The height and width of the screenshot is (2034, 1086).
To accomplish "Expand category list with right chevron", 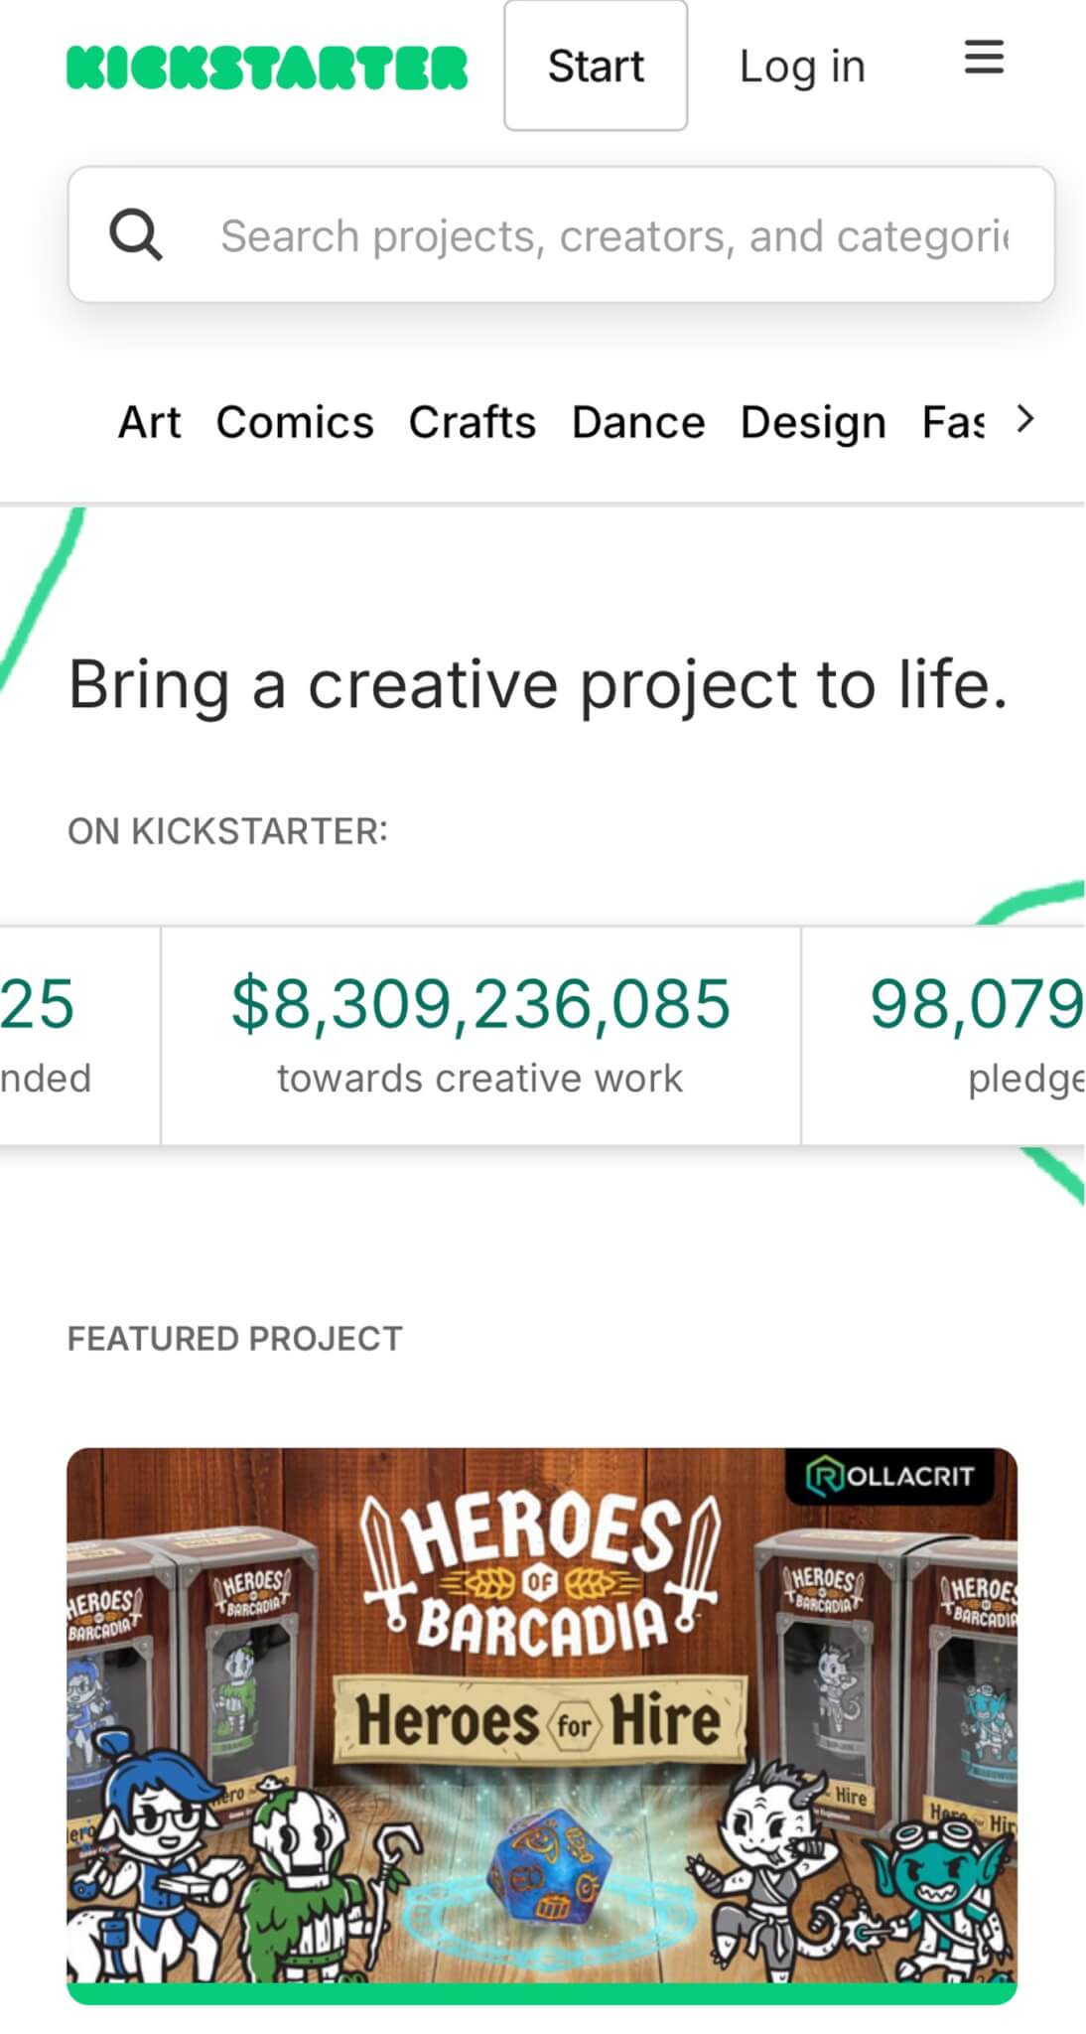I will [x=1025, y=420].
